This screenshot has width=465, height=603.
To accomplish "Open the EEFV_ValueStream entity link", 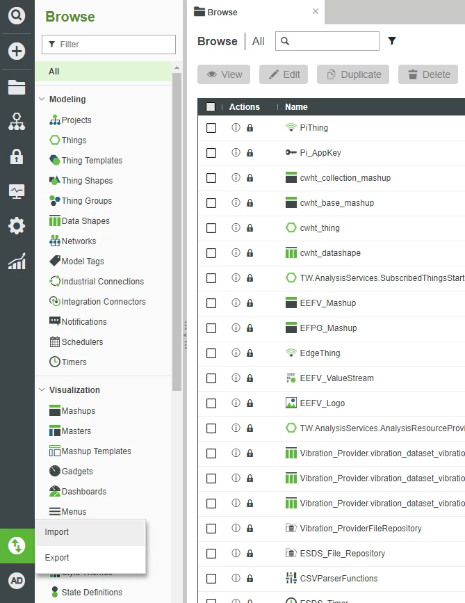I will (336, 378).
